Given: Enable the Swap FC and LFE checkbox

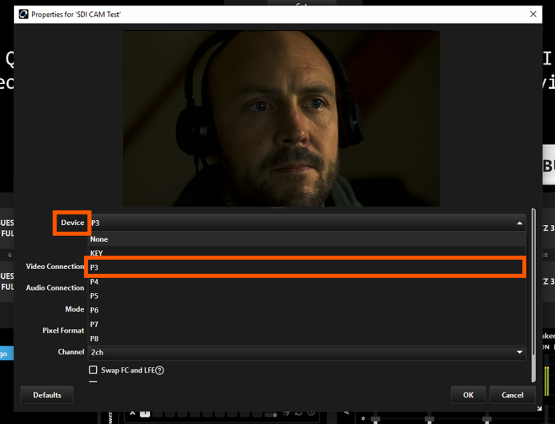Looking at the screenshot, I should pyautogui.click(x=93, y=370).
